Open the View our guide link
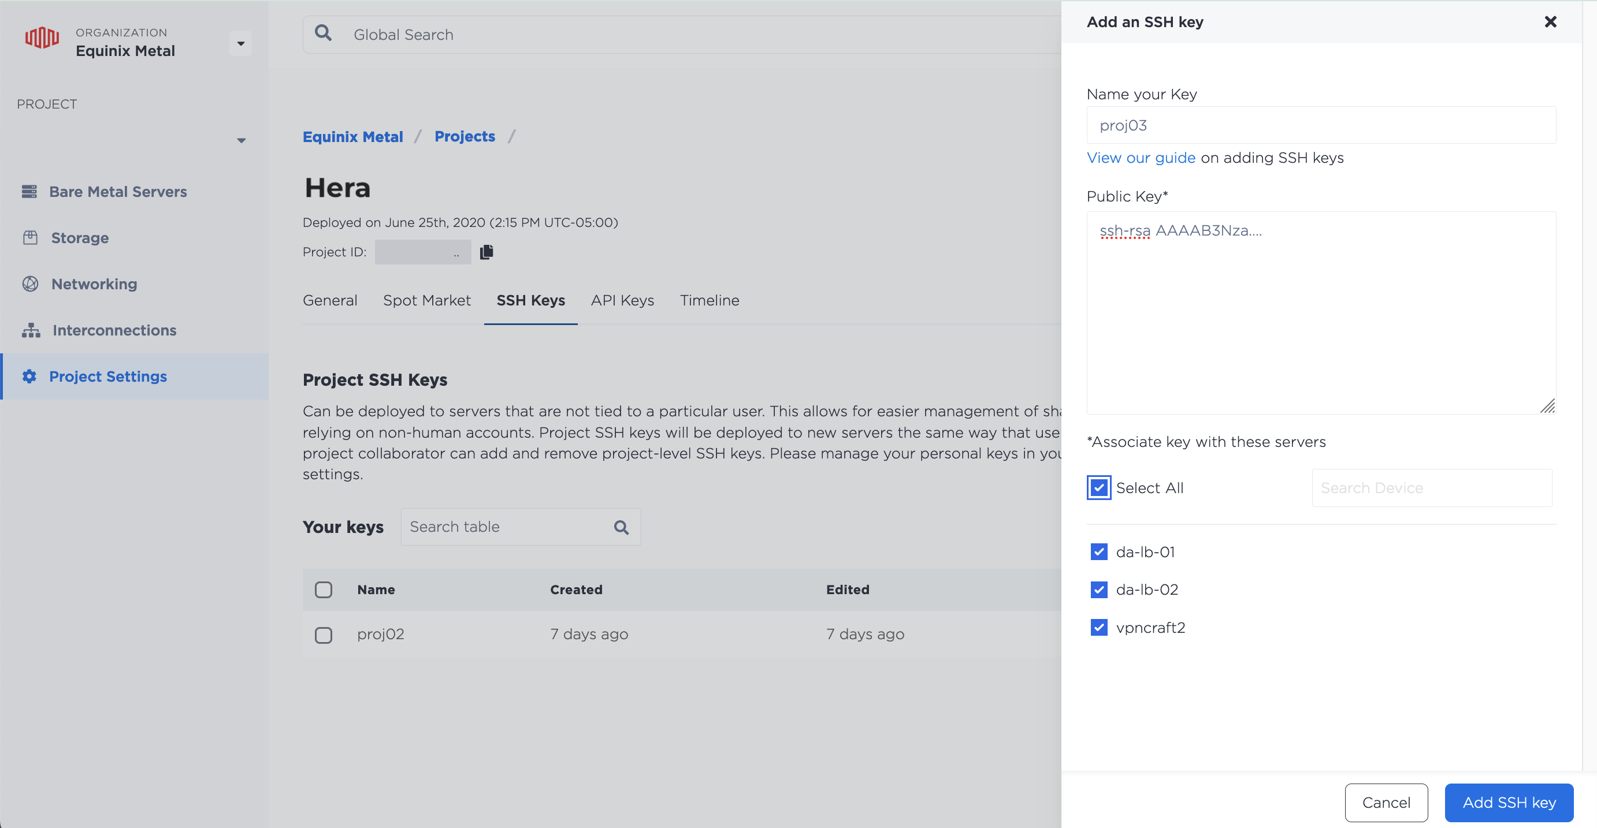 point(1141,158)
